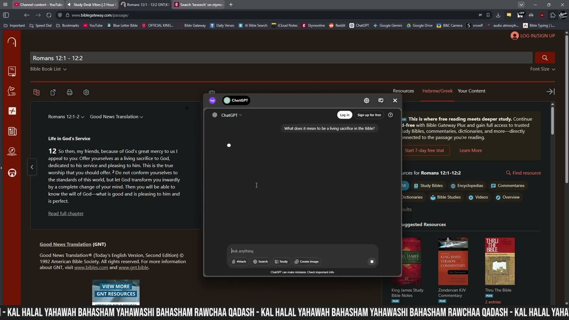Filter resources by Videos
Viewport: 569px width, 320px height.
click(x=478, y=197)
